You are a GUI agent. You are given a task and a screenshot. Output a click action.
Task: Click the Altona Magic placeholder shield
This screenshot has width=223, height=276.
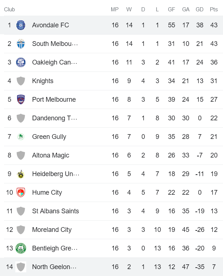coord(21,155)
